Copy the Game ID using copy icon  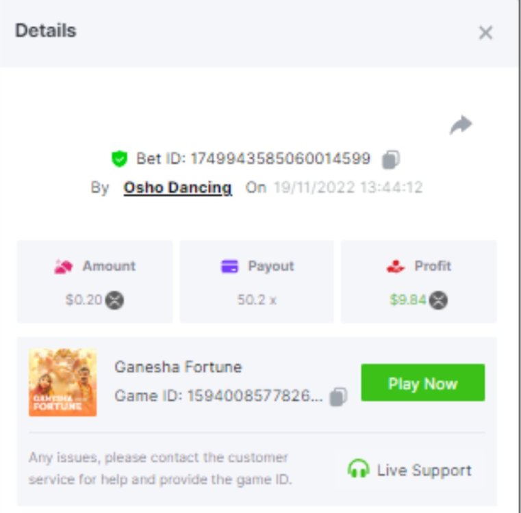[338, 397]
